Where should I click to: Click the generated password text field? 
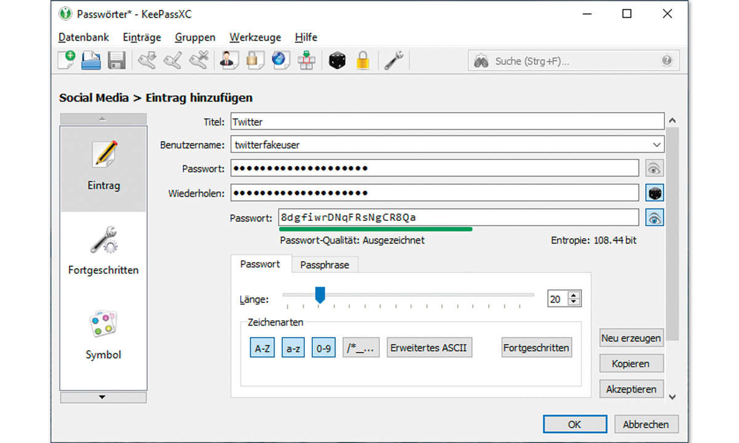(x=458, y=217)
